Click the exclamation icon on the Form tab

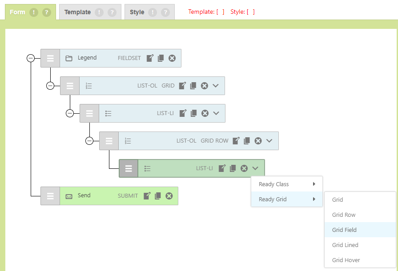[x=34, y=12]
